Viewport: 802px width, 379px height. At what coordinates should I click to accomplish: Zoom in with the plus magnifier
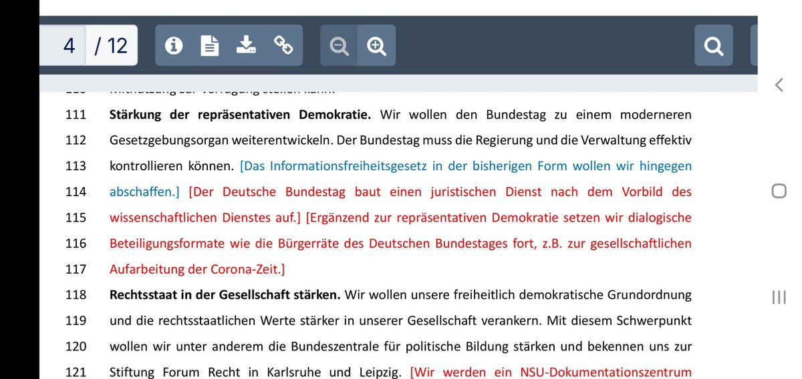click(x=377, y=46)
